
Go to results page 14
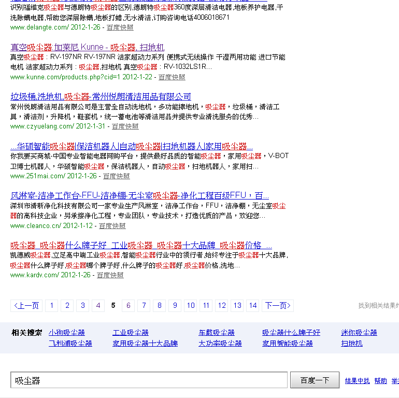(253, 306)
